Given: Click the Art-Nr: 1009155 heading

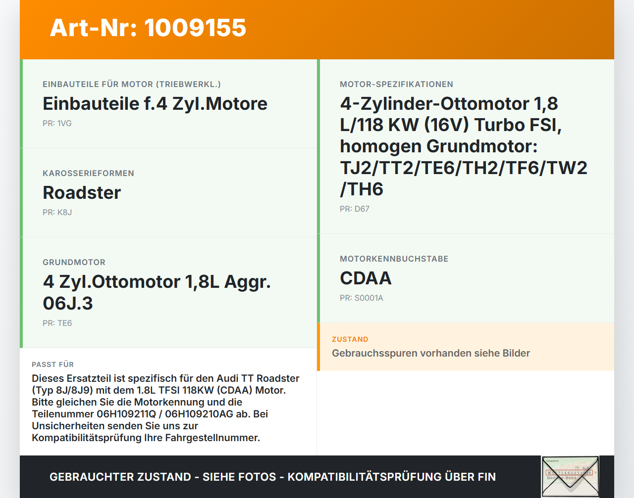Looking at the screenshot, I should [x=148, y=28].
